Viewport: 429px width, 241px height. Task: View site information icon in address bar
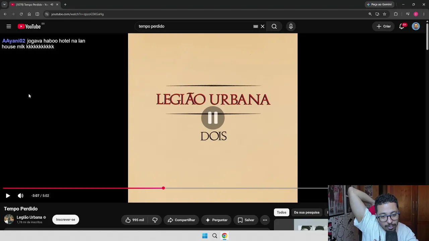point(47,14)
